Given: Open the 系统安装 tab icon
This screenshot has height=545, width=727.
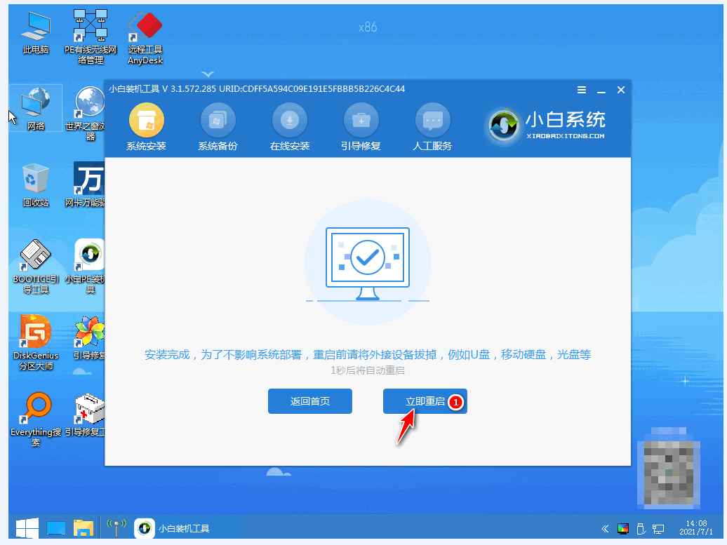Looking at the screenshot, I should tap(147, 120).
